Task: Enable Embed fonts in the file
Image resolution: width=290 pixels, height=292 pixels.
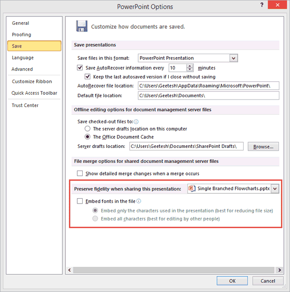Action: click(x=80, y=201)
